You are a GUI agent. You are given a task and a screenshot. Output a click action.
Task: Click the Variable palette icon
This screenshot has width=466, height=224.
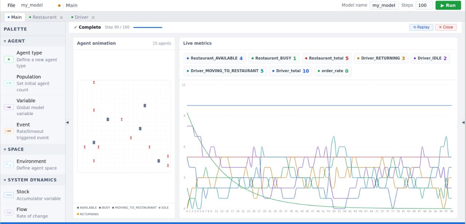click(x=9, y=107)
